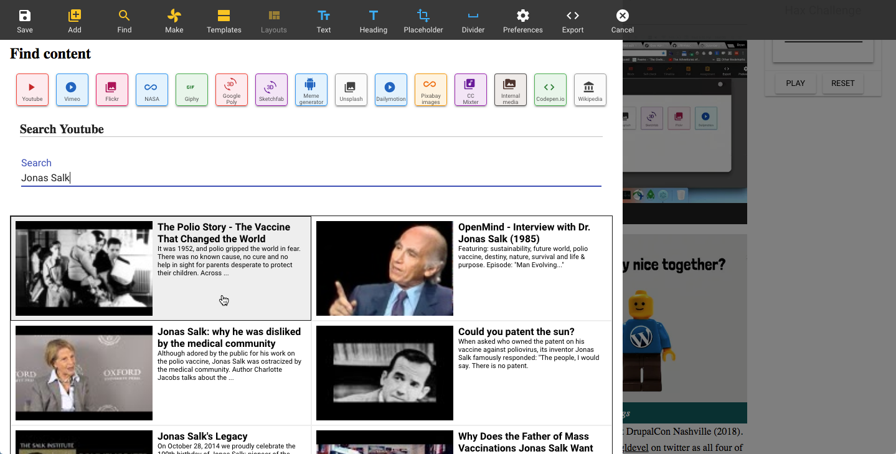Select the Find toolbar button

point(125,21)
